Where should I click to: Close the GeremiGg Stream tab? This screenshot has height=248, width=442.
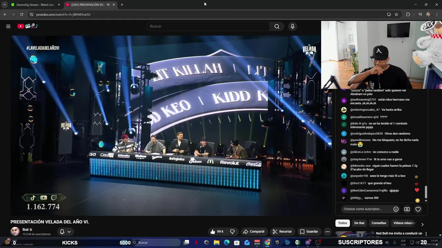tap(59, 5)
